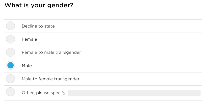
Task: Click the 'Decline to state' label text
Action: [38, 26]
